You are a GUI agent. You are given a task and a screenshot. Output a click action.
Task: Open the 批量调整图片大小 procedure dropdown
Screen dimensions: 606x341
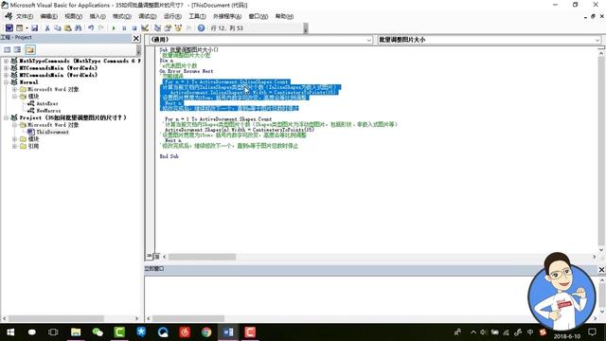pos(597,40)
